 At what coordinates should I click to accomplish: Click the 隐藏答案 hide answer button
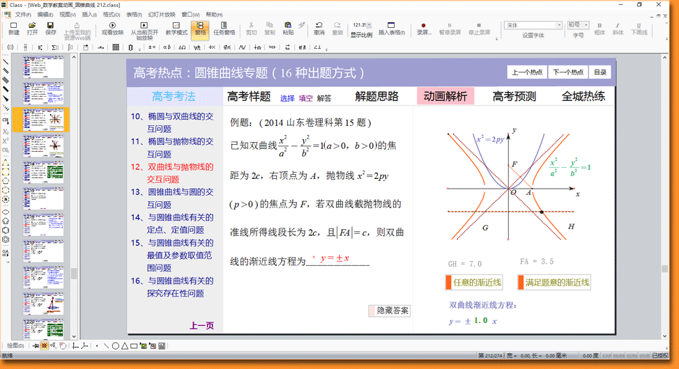(392, 311)
